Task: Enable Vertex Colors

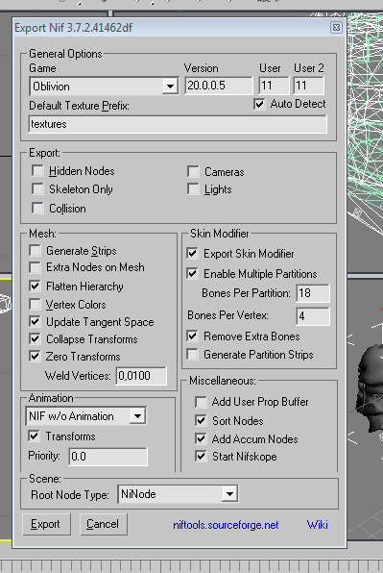Action: click(x=35, y=304)
